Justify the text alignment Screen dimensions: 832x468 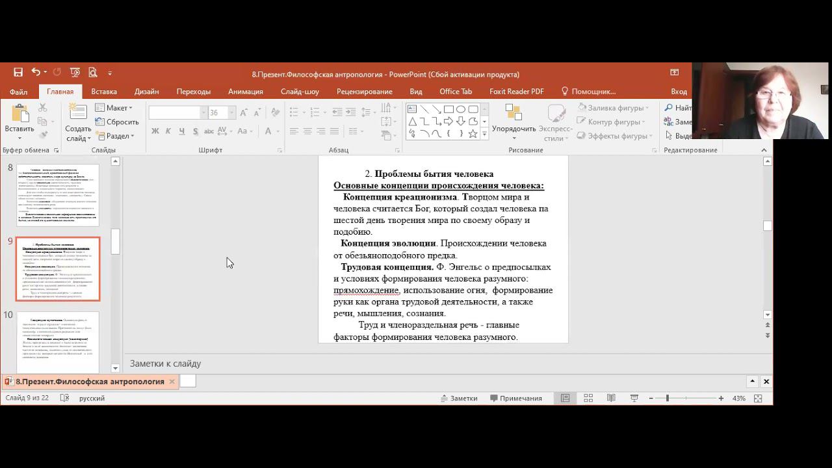(335, 131)
